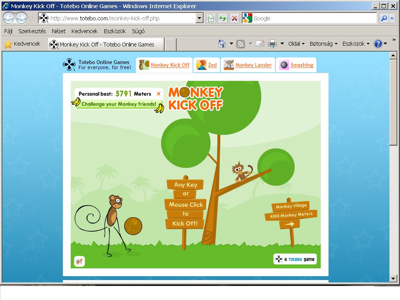Open the Eszközök command bar dropdown
Image resolution: width=400 pixels, height=300 pixels.
coord(356,44)
